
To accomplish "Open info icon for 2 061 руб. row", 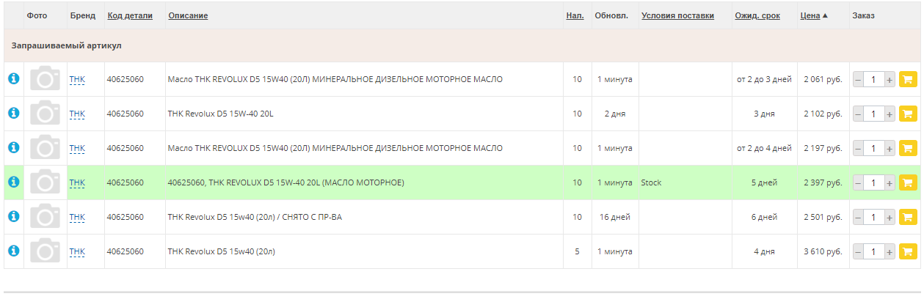I will point(13,78).
